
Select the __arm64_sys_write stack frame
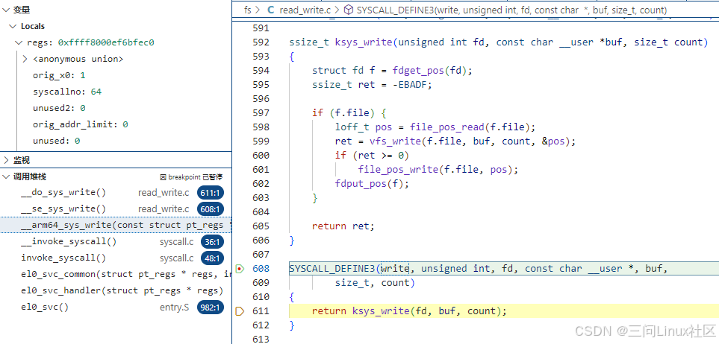click(116, 225)
